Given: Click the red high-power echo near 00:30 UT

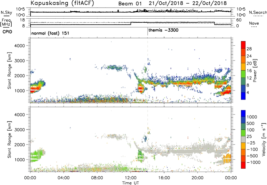Looking at the screenshot, I should coord(35,89).
